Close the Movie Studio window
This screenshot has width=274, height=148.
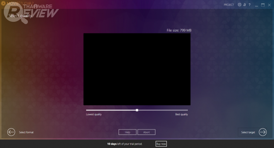coord(269,5)
